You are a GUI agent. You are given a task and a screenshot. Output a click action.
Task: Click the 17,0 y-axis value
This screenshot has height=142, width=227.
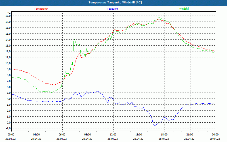tap(8, 22)
